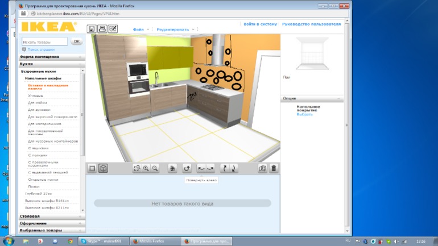The image size is (438, 246).
Task: Open the Файл menu
Action: (x=138, y=29)
